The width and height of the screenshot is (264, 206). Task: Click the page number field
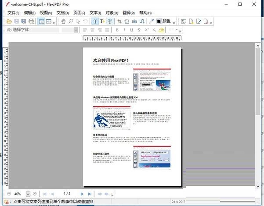click(67, 194)
